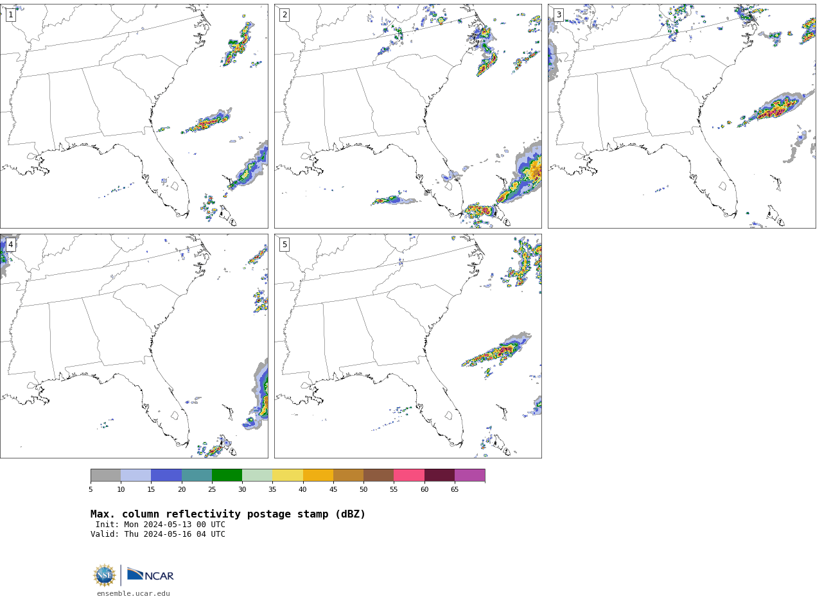Click the Init: Mon 2024-05-13 00 UTC text

click(161, 525)
